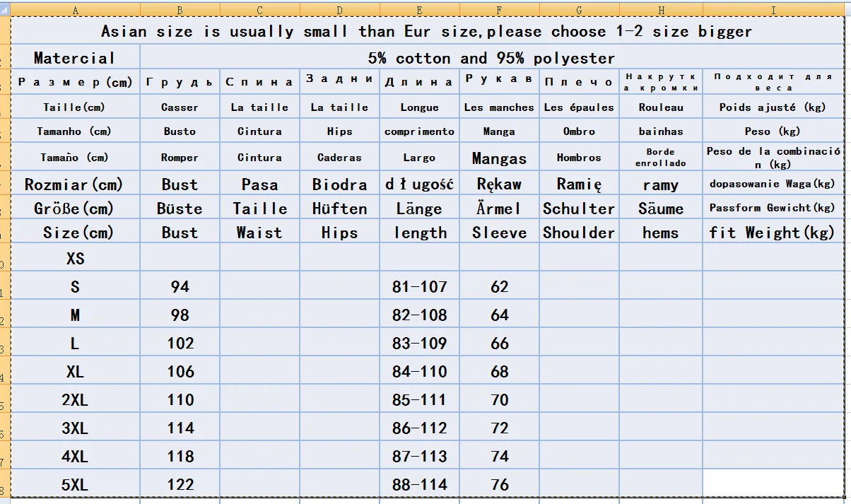Screen dimensions: 851x504
Task: Click the length cell '83-109'
Action: point(419,344)
